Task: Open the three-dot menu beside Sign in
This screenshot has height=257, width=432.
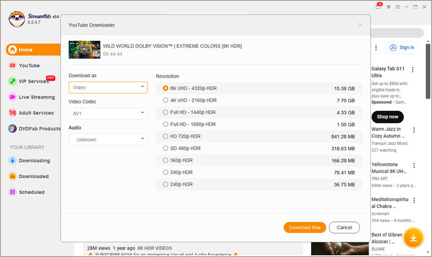Action: [x=376, y=47]
